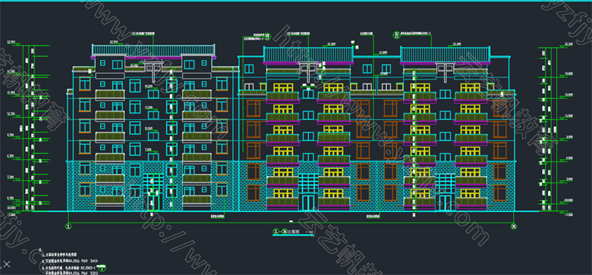
Task: Select the ±0.000 elevation marker on the right
Action: point(566,202)
